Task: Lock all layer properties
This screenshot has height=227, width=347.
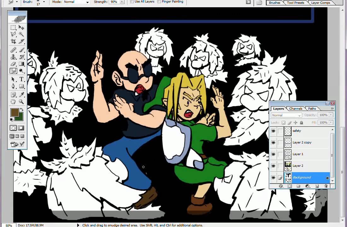Action: tap(301, 122)
